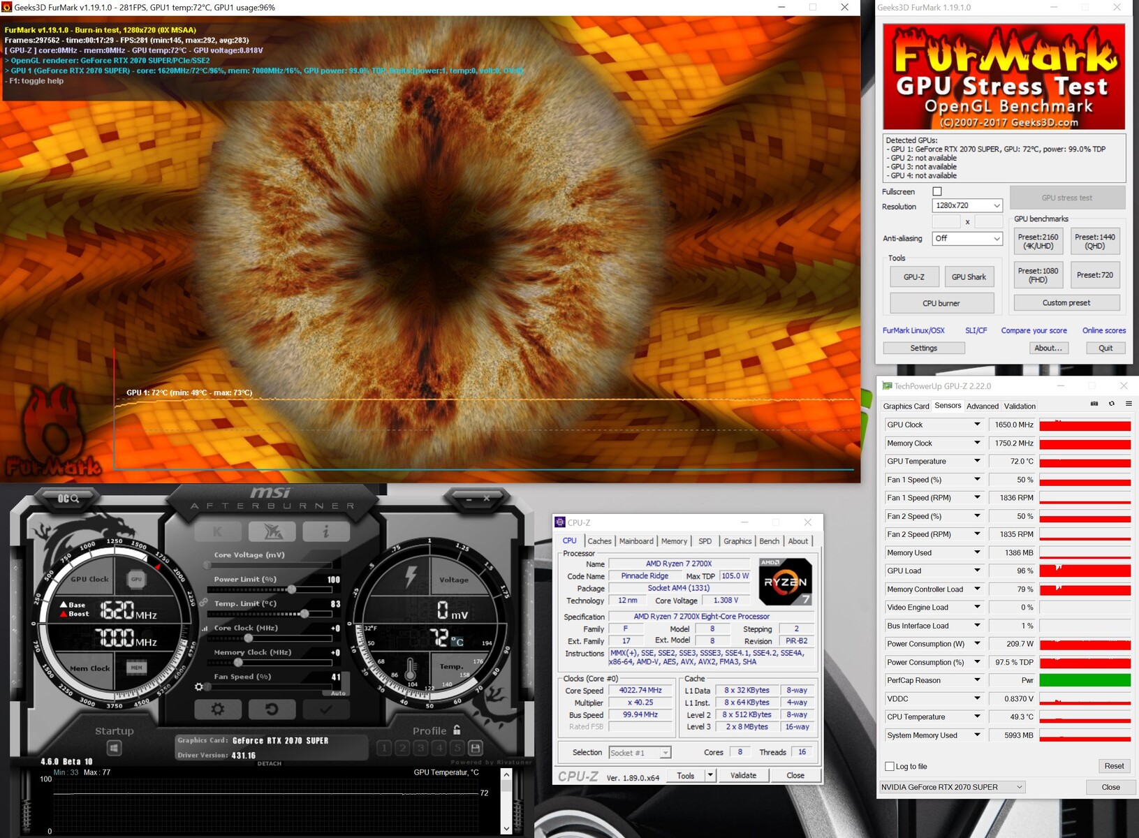Toggle link between power and temp limits
The image size is (1139, 838).
click(x=203, y=602)
